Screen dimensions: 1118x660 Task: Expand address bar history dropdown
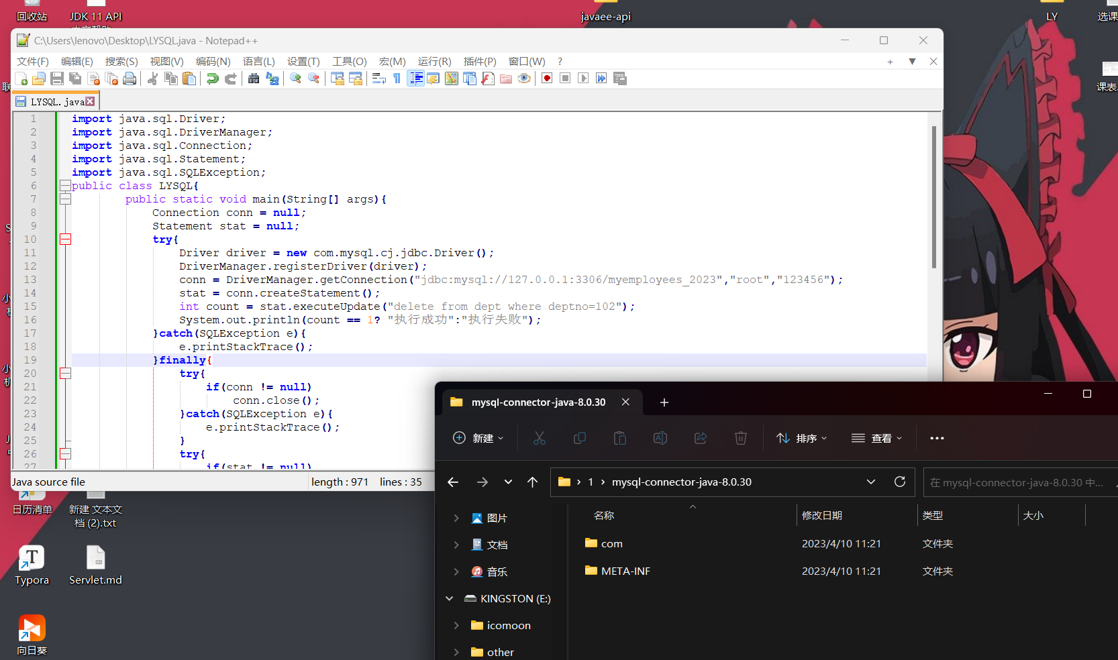pos(871,482)
